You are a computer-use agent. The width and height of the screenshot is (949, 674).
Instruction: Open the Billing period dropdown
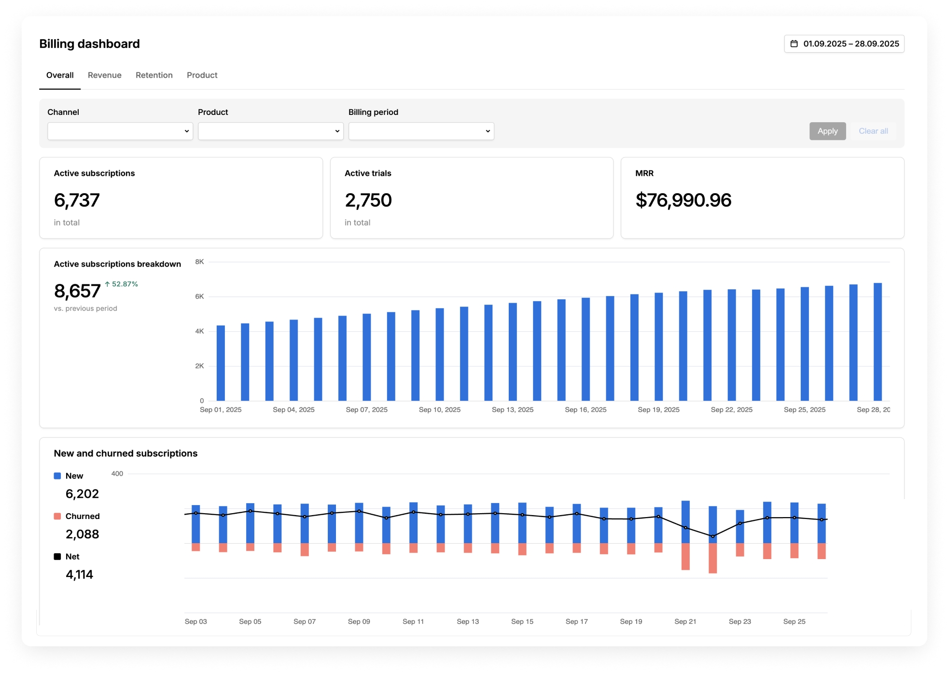tap(421, 131)
